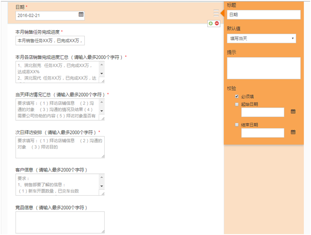Uncheck the 必须填 checkbox
The image size is (311, 235).
pyautogui.click(x=236, y=97)
